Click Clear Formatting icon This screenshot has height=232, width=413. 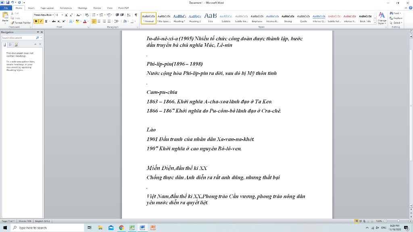[x=87, y=15]
